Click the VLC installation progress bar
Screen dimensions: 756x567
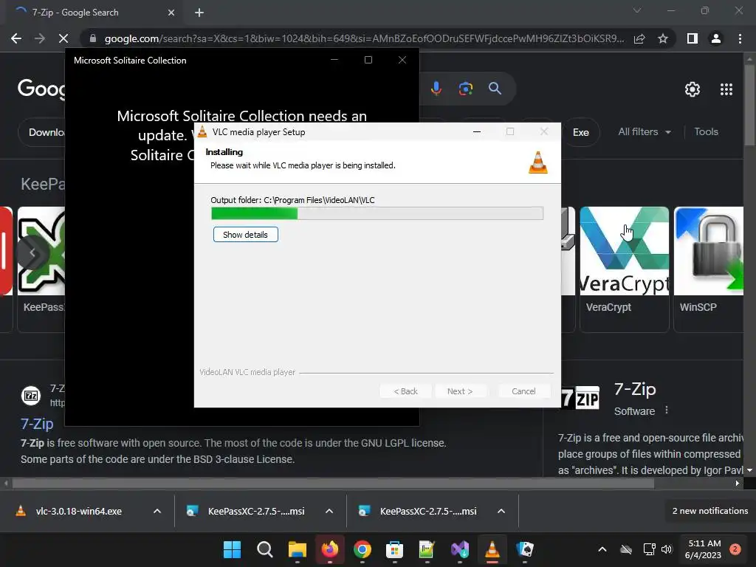coord(377,213)
